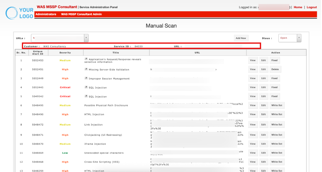White list alert 5048490 HTML Injection

click(x=277, y=114)
